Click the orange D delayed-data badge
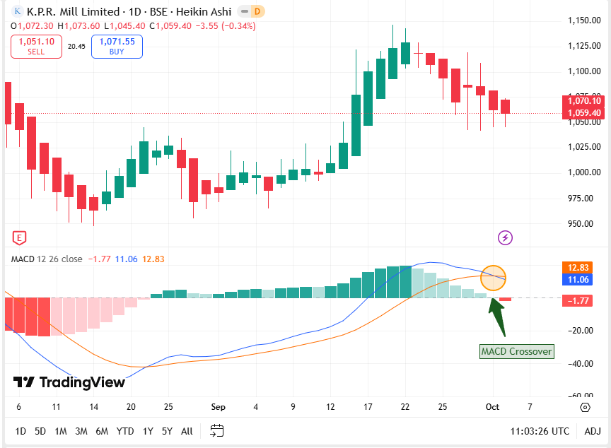The width and height of the screenshot is (611, 448). [x=257, y=11]
